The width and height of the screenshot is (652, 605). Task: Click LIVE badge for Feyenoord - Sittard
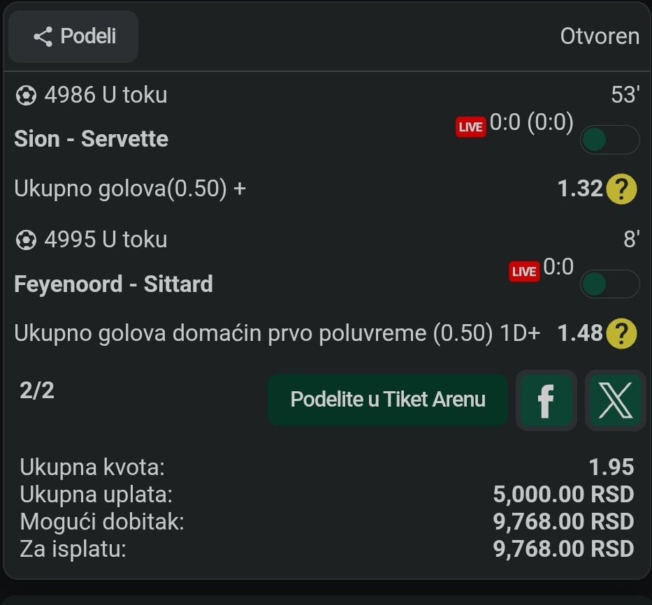(524, 272)
